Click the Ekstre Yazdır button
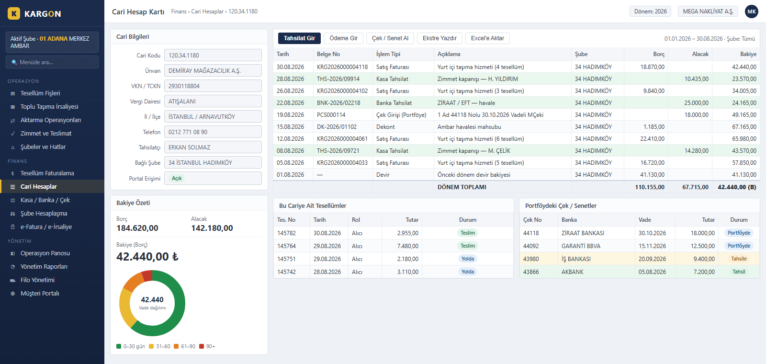Viewport: 766px width, 364px height. coord(439,38)
